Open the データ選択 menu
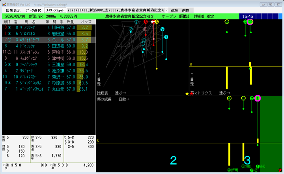 (33, 10)
